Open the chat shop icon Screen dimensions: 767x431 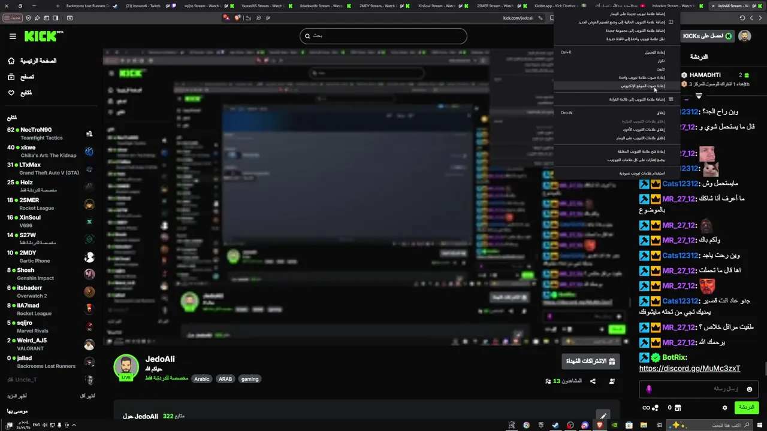pos(678,408)
